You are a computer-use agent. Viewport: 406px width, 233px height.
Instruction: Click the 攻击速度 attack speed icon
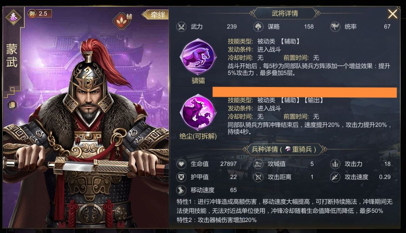(335, 177)
